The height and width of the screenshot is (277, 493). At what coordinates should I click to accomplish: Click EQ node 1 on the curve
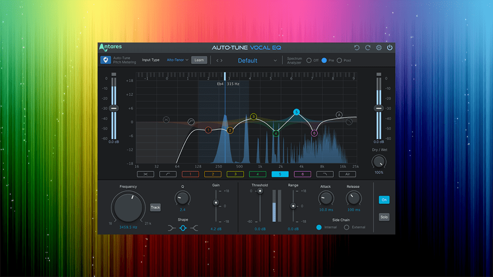point(208,130)
